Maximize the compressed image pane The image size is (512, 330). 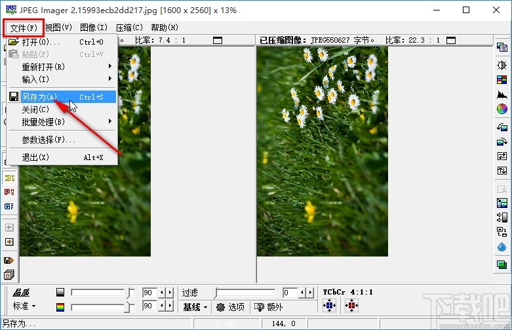click(x=451, y=41)
